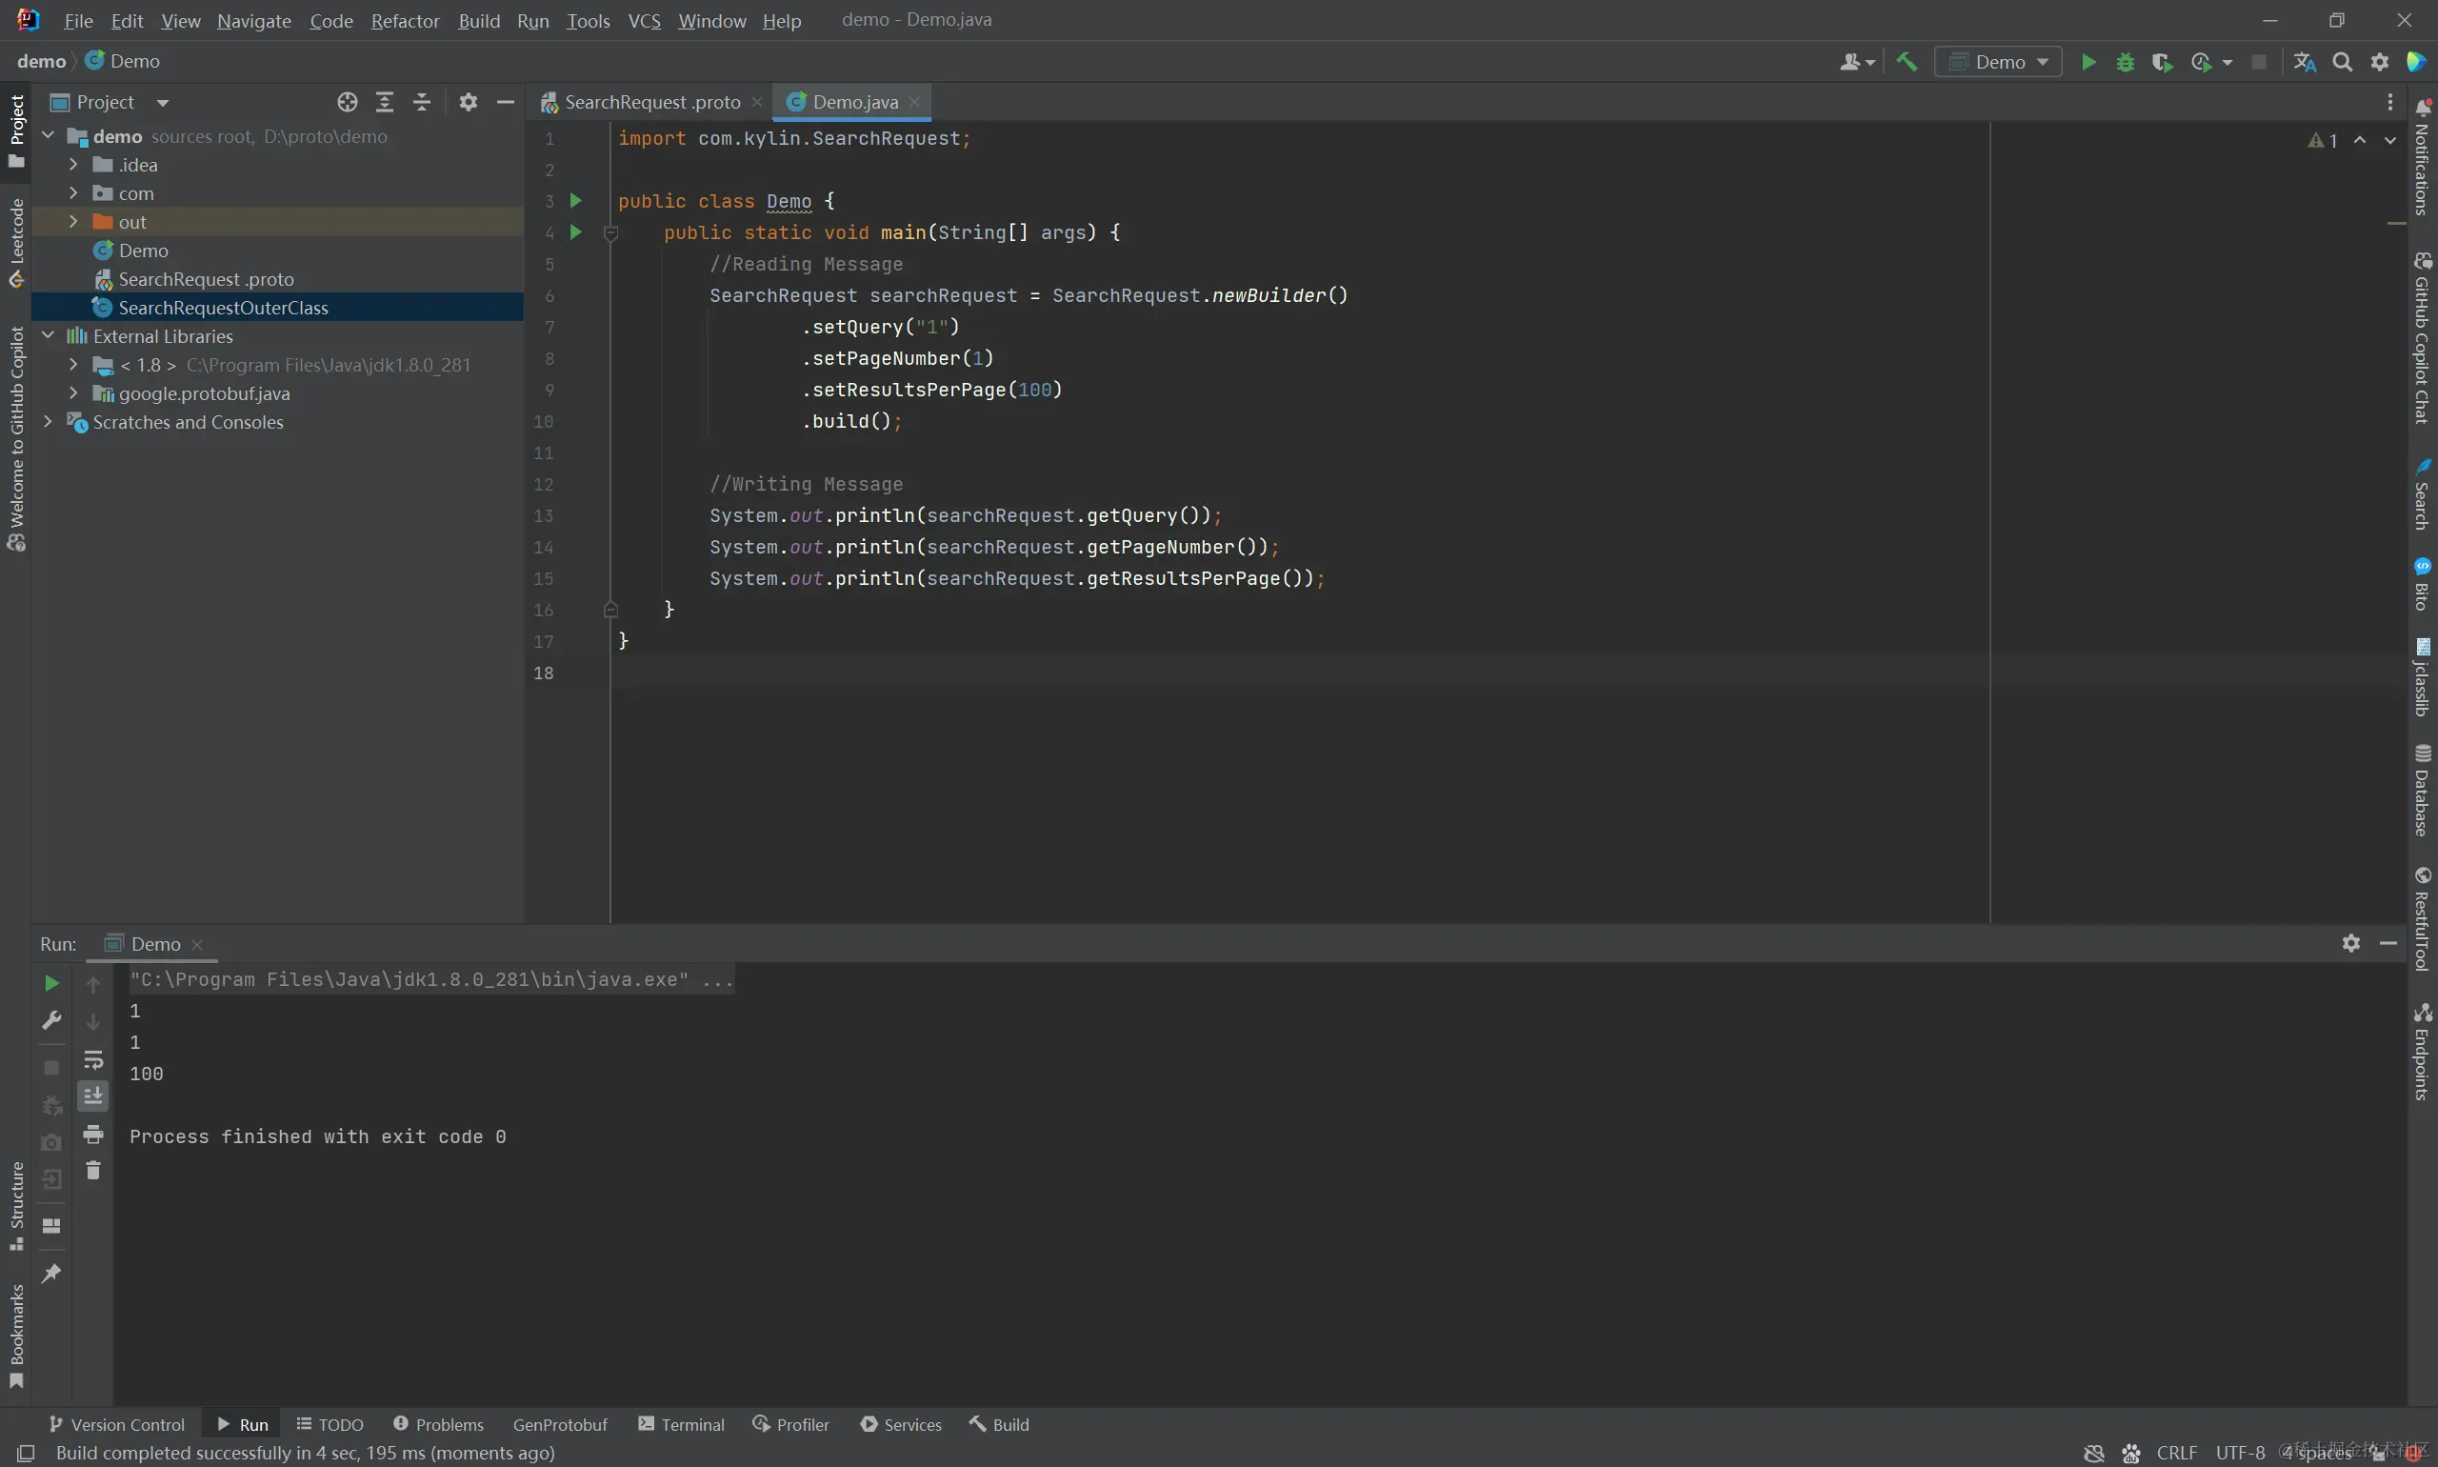This screenshot has height=1467, width=2438.
Task: Switch to SearchRequest .proto editor tab
Action: coord(651,102)
